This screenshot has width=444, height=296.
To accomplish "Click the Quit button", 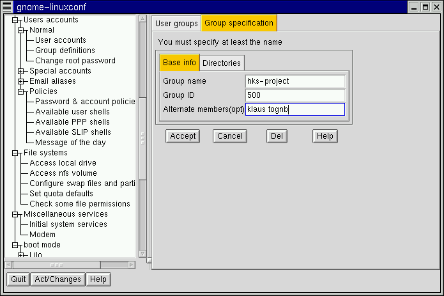I will (x=19, y=279).
